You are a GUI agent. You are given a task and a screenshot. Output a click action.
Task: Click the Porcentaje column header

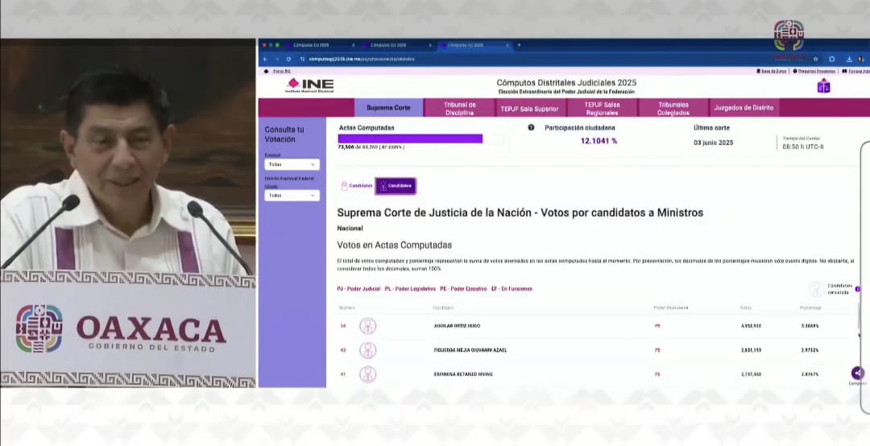point(810,308)
